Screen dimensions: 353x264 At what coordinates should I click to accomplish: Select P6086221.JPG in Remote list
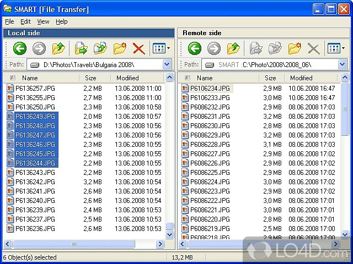point(210,210)
